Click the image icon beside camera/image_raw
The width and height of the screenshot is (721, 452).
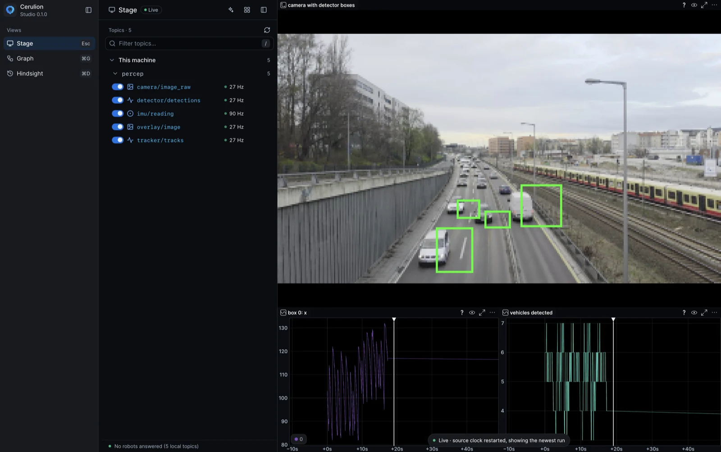pos(130,87)
